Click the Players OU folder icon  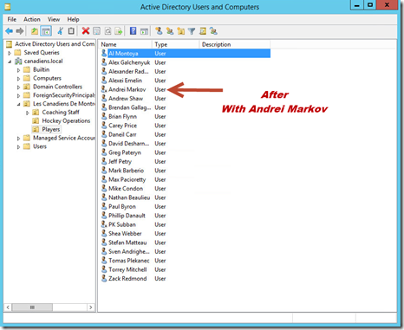pos(36,129)
